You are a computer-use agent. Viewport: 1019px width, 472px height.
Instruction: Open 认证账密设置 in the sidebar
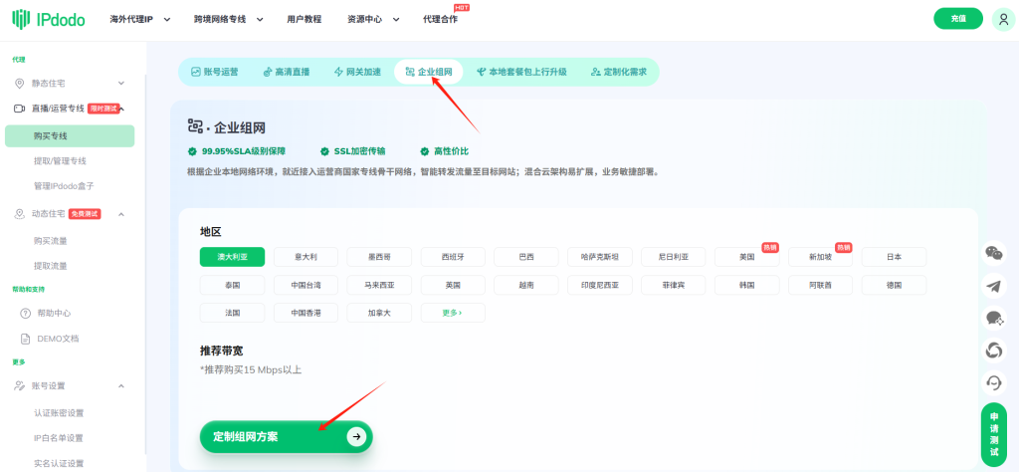click(59, 413)
